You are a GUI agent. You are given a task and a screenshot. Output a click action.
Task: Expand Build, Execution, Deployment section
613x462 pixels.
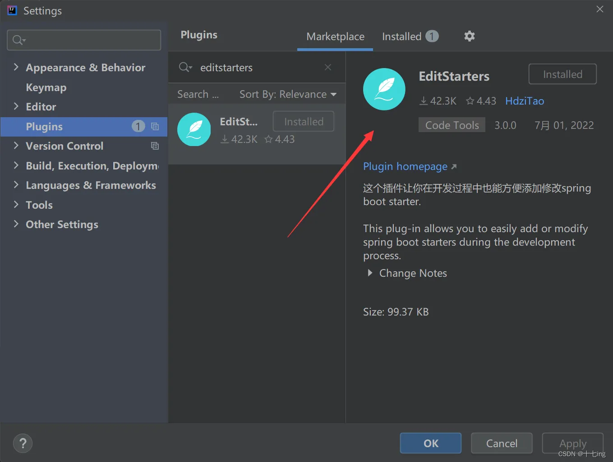pyautogui.click(x=16, y=165)
